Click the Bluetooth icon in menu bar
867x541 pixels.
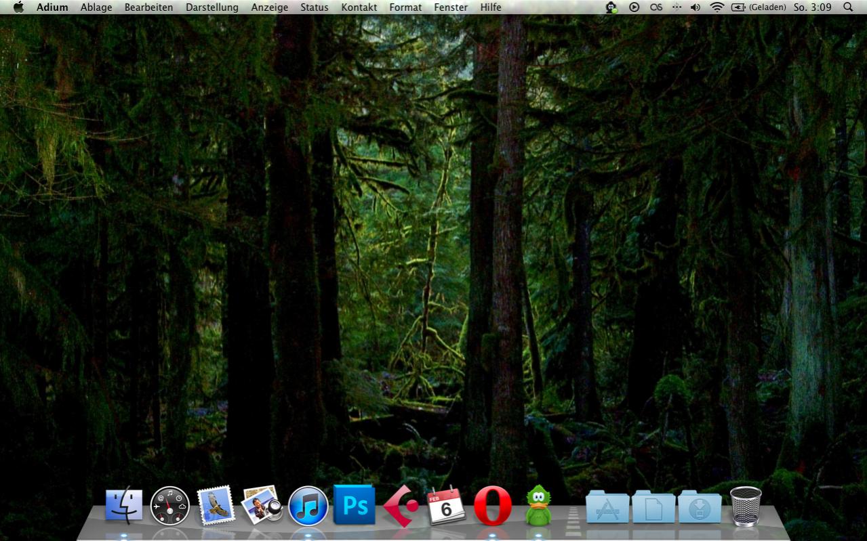(677, 7)
